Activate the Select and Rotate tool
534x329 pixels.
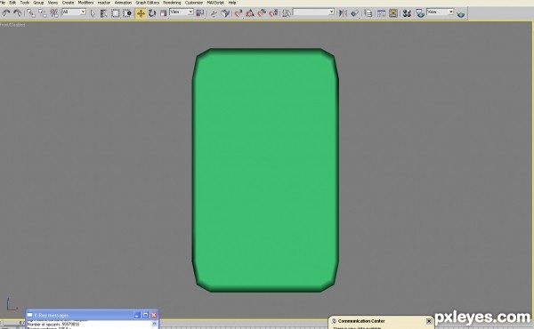point(152,13)
